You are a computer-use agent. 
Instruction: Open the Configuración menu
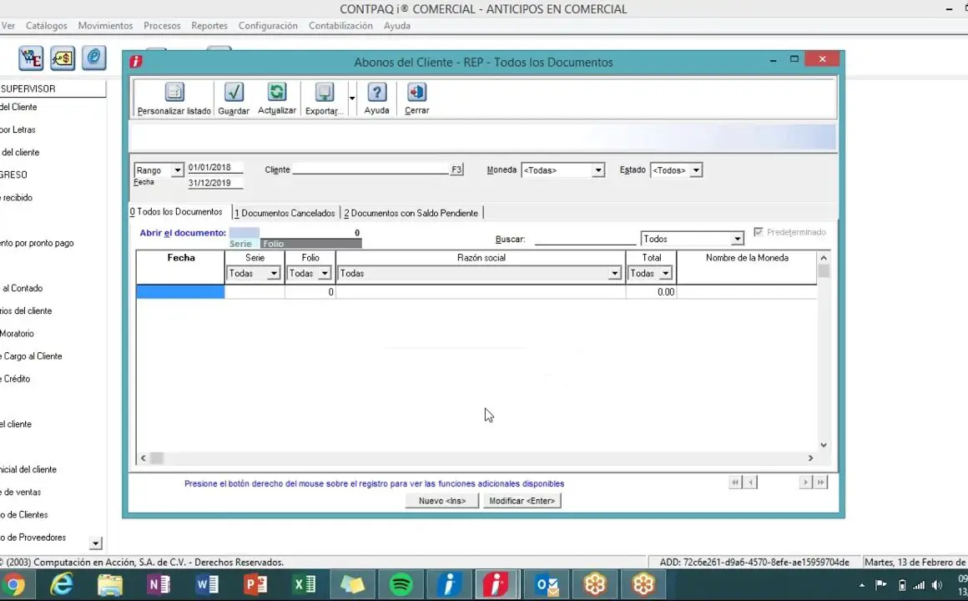pos(268,26)
